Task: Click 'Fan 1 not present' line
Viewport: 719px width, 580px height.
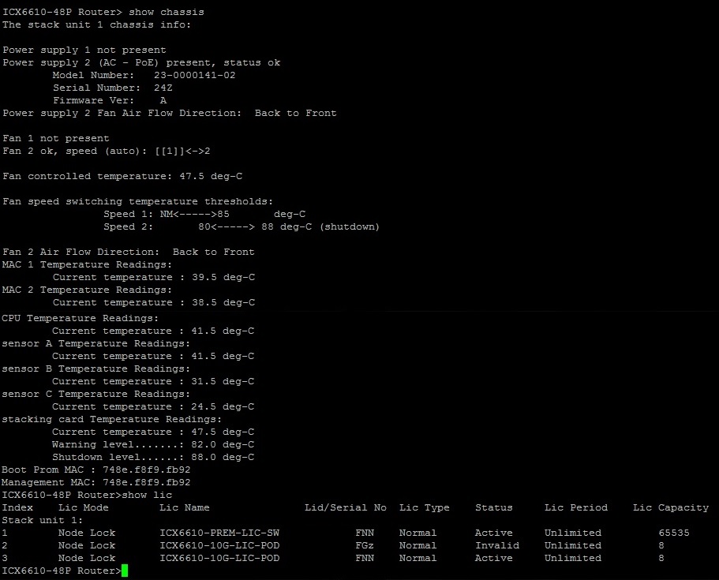Action: tap(56, 138)
